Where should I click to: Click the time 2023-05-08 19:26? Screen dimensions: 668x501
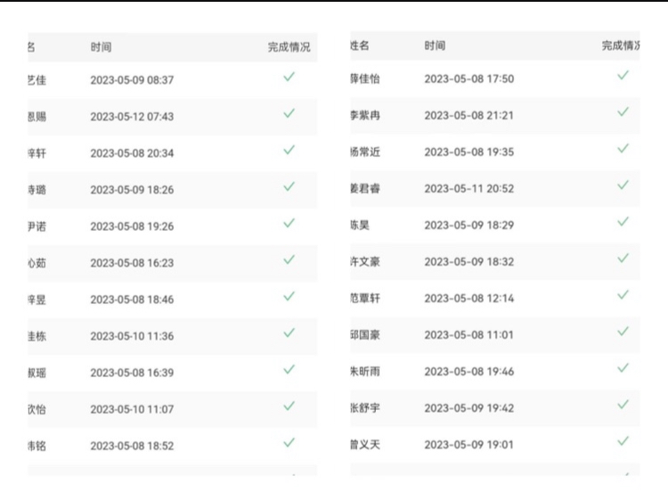coord(132,226)
